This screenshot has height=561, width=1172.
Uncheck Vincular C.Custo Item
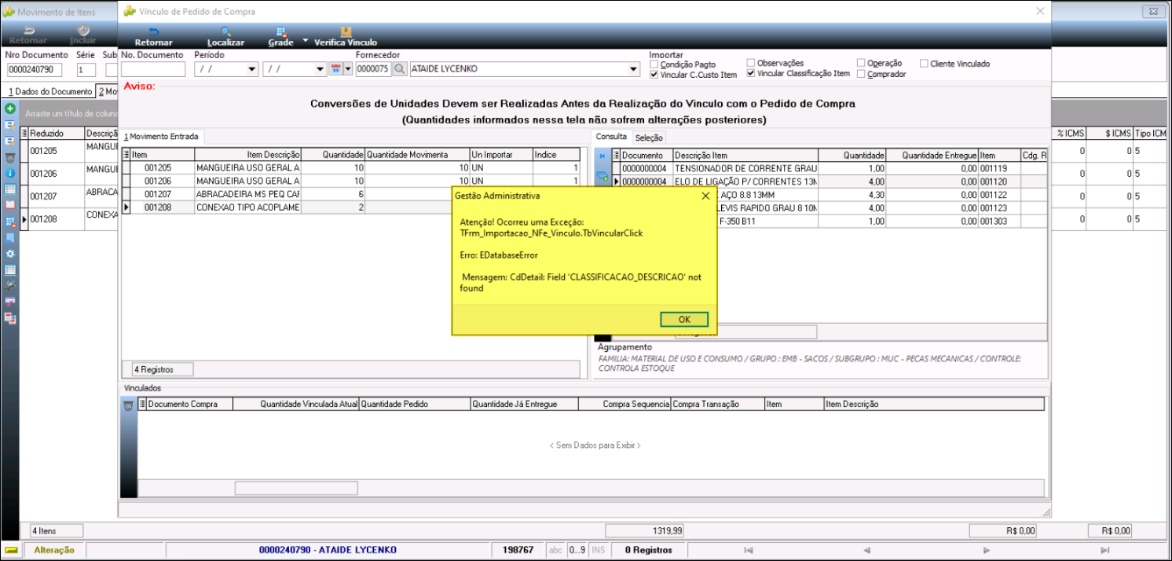pos(654,75)
